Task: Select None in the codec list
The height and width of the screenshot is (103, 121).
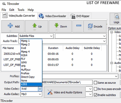Action: pyautogui.click(x=31, y=80)
